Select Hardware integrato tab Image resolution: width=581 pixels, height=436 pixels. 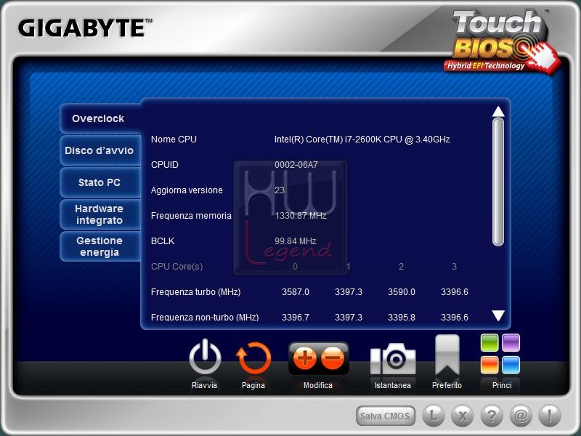coord(100,214)
